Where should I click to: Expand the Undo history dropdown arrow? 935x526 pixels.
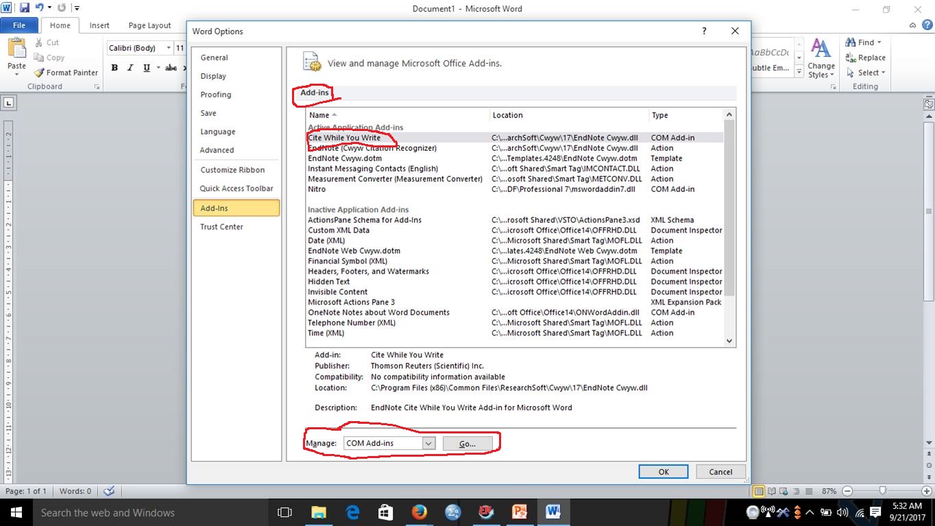(x=49, y=8)
